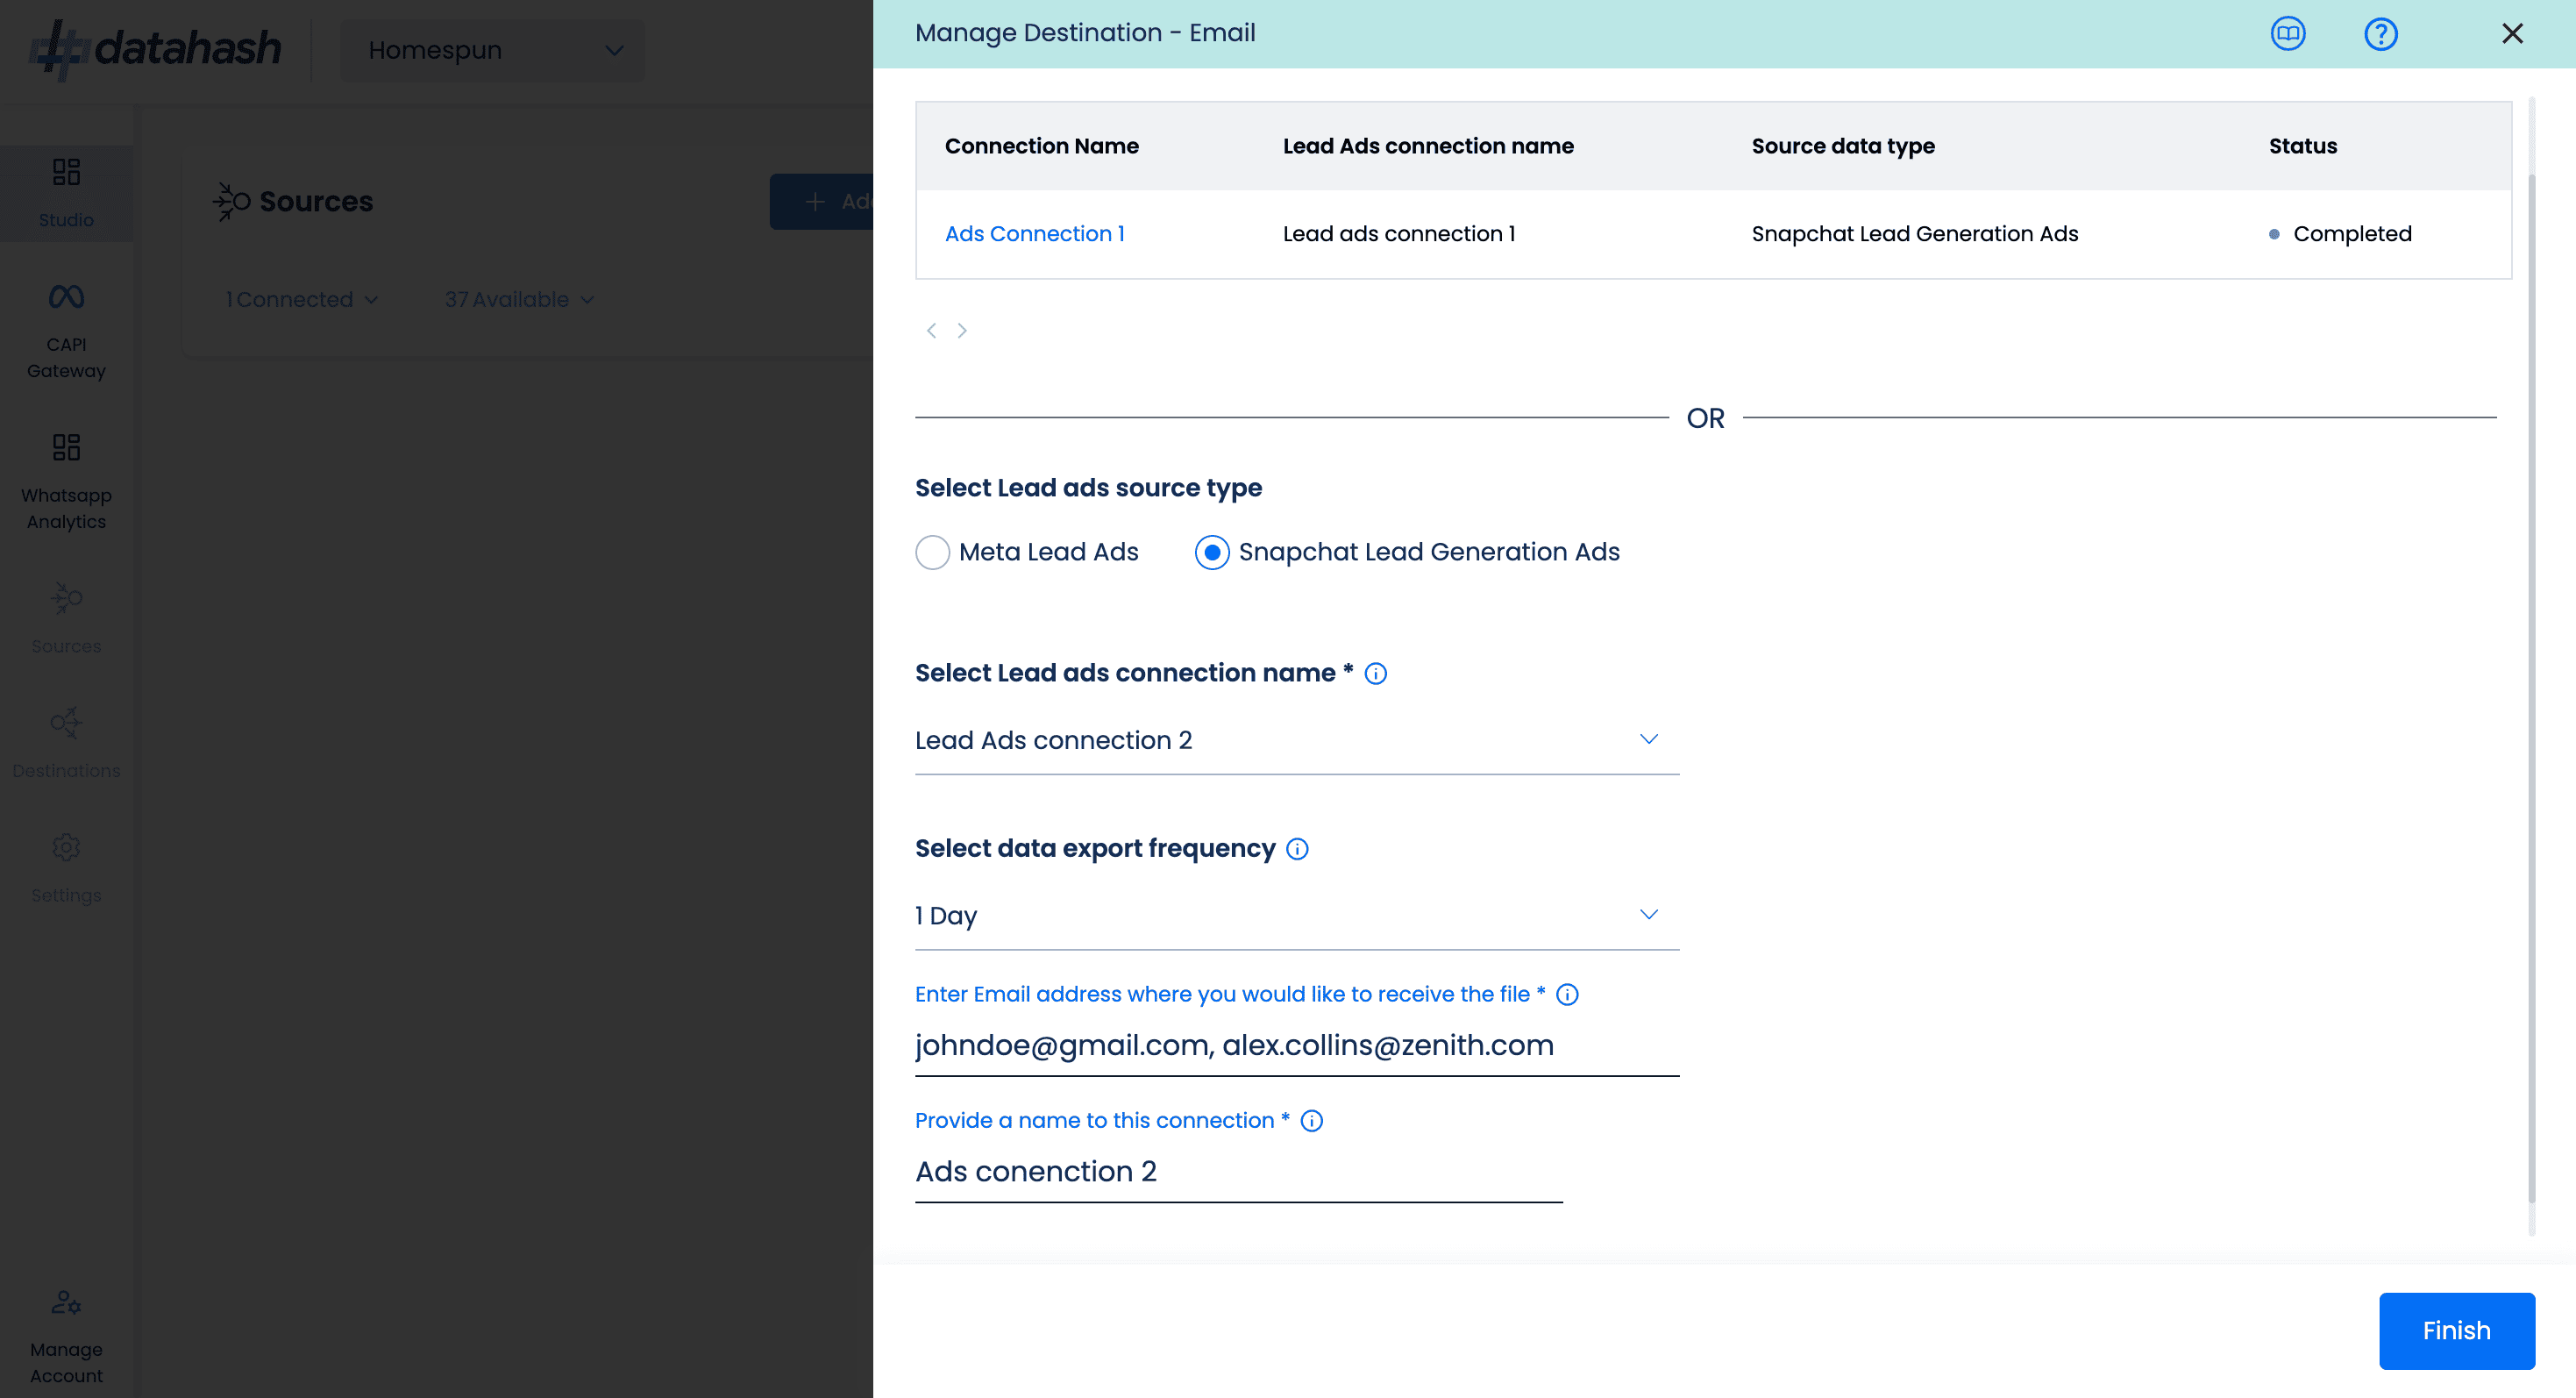The width and height of the screenshot is (2576, 1398).
Task: Go to previous table page arrow
Action: pos(931,330)
